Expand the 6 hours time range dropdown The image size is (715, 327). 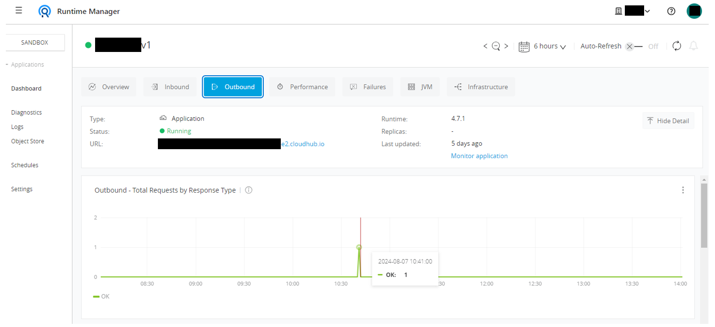click(550, 47)
